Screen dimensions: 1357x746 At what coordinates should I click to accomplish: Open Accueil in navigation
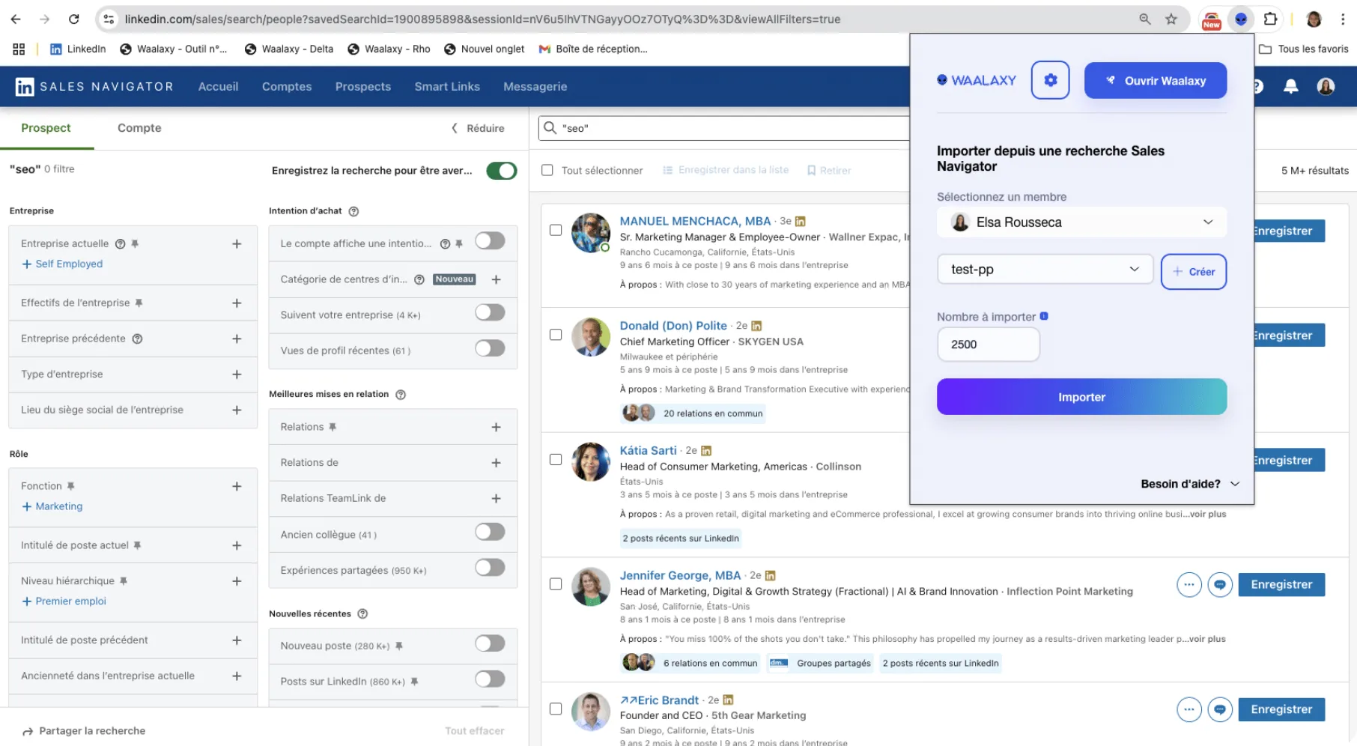click(218, 87)
